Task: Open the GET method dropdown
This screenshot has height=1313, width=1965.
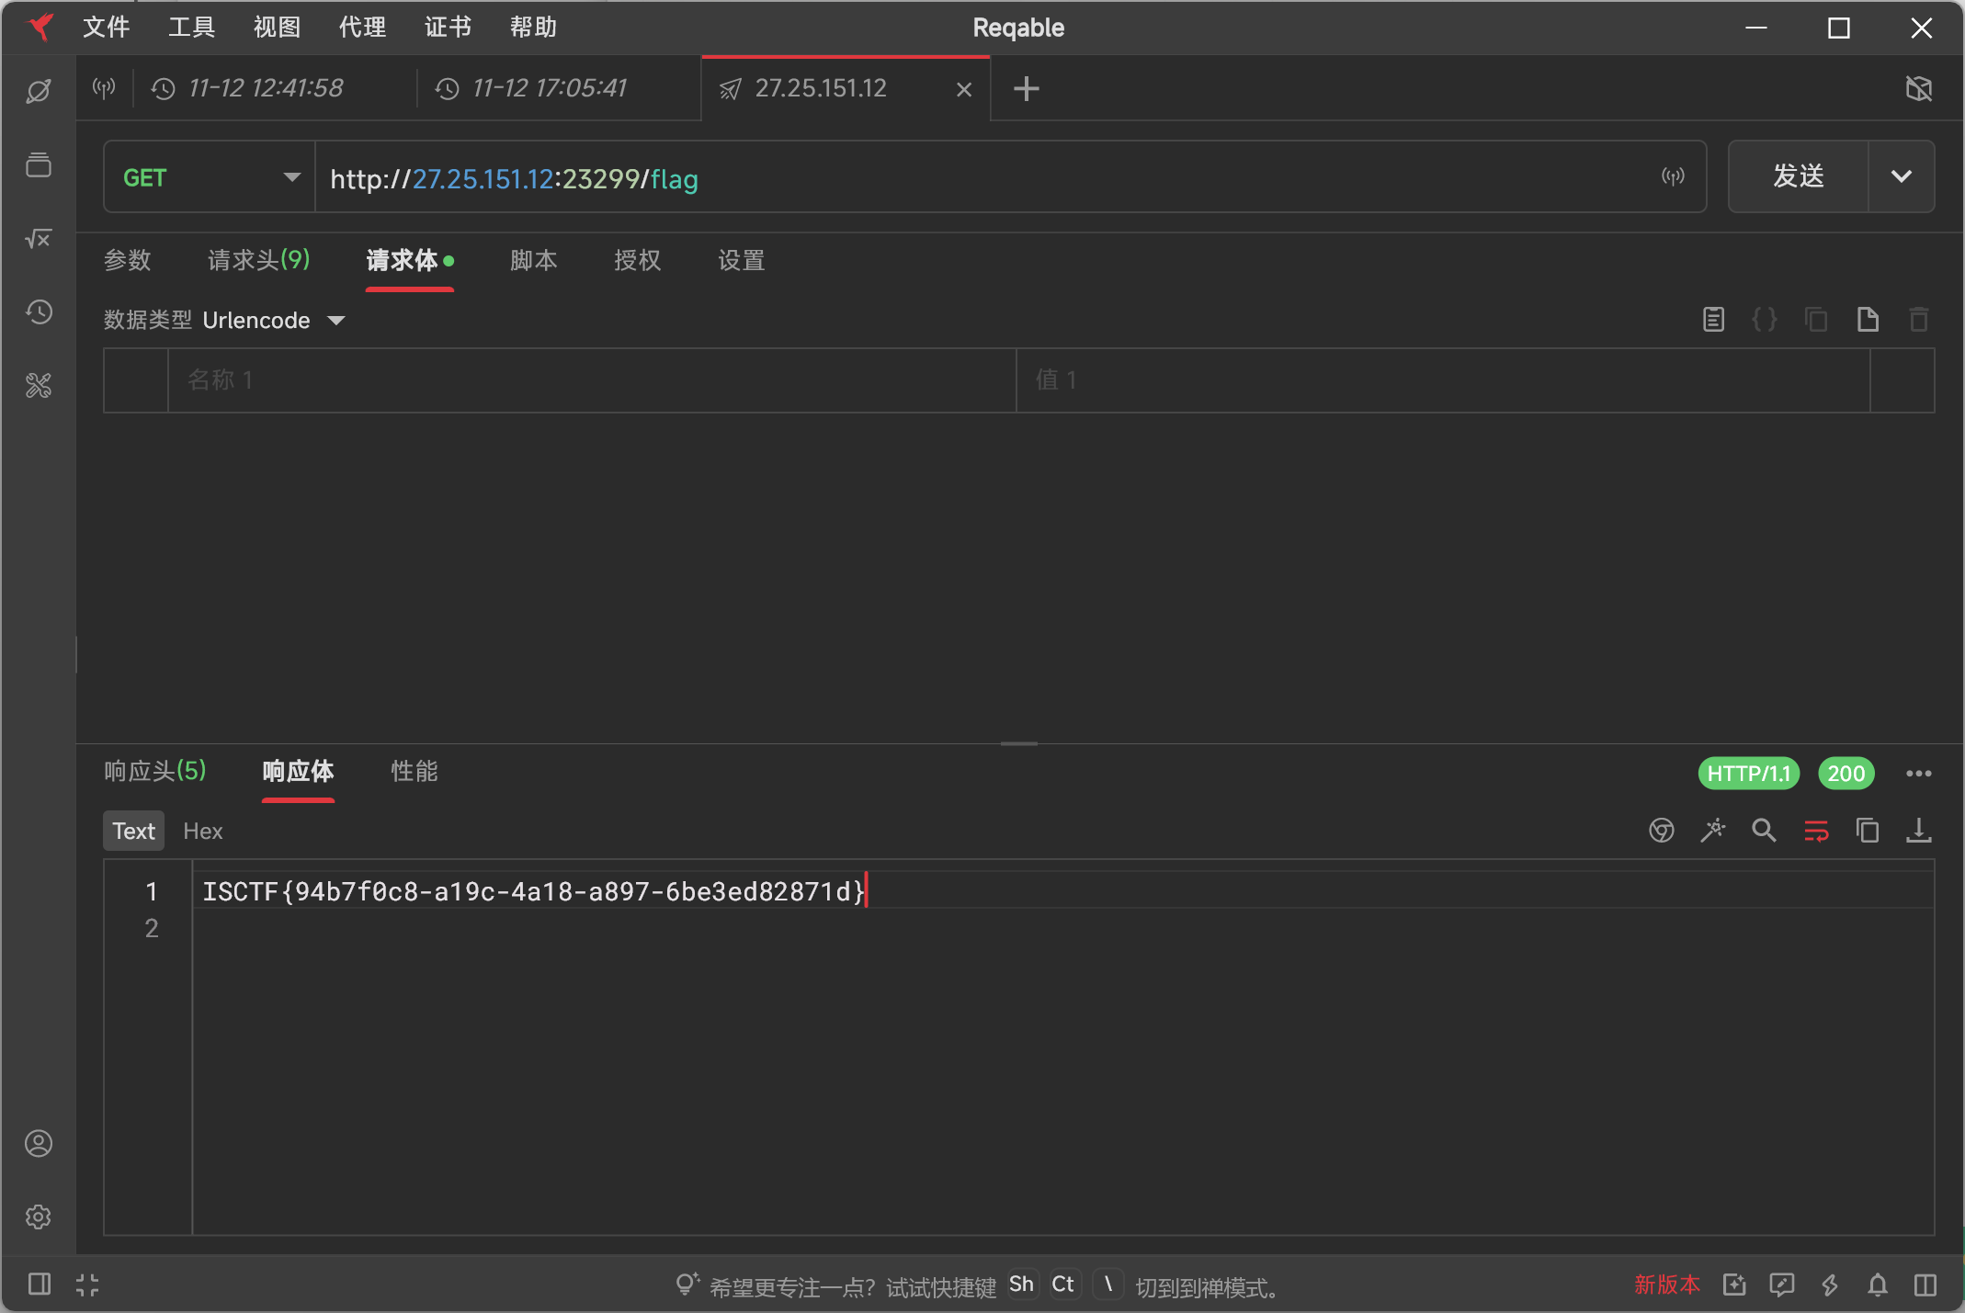Action: click(210, 177)
